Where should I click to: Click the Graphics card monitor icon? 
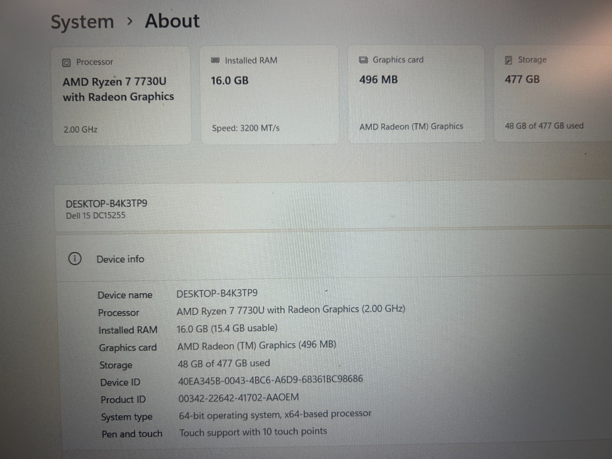click(x=363, y=60)
